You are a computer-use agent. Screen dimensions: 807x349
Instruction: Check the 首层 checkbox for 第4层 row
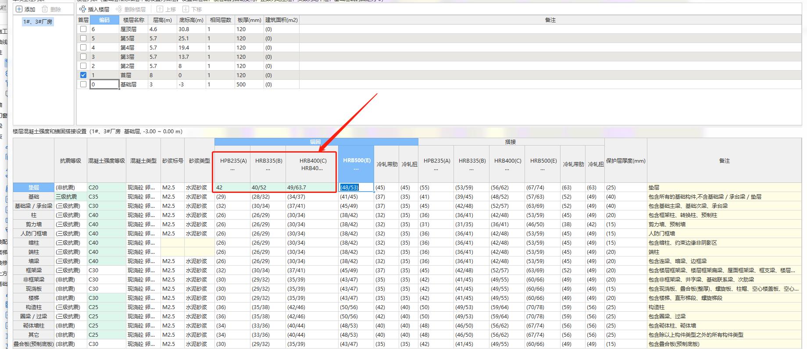pyautogui.click(x=83, y=47)
